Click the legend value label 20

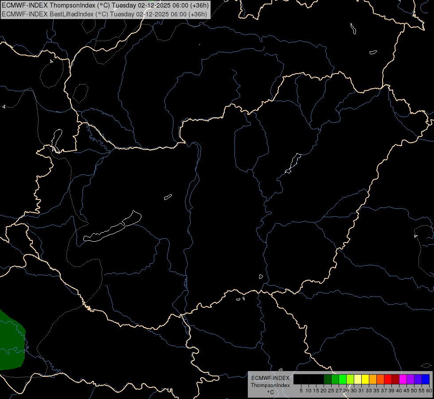tap(323, 391)
